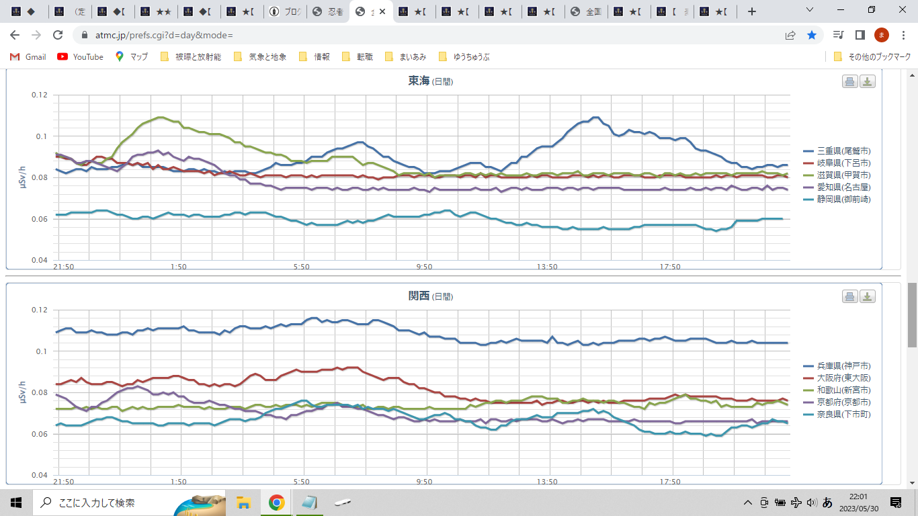Go back to the previous page
The width and height of the screenshot is (918, 516).
coord(15,35)
